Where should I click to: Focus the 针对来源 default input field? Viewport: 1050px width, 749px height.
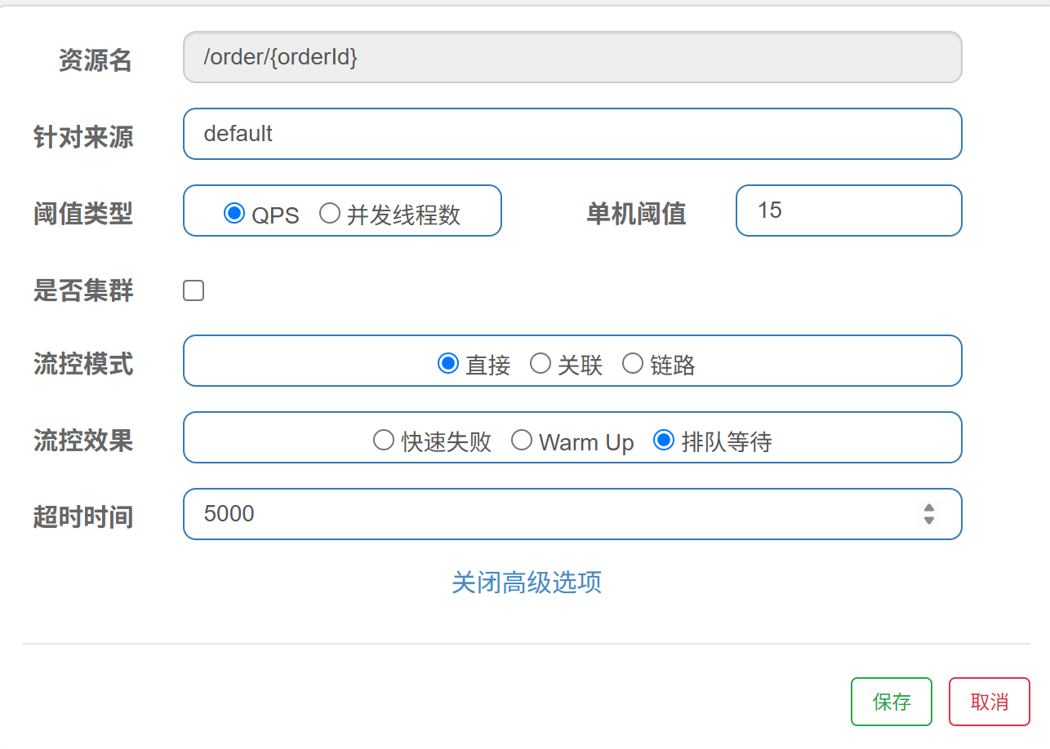pyautogui.click(x=572, y=134)
